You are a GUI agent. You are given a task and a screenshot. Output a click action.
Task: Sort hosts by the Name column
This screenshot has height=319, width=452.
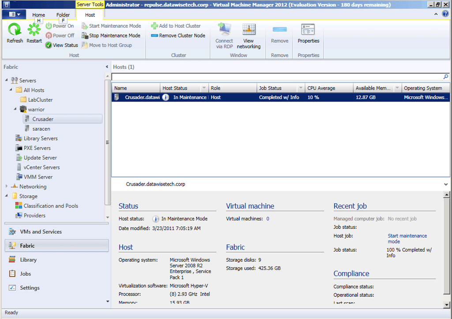[136, 88]
